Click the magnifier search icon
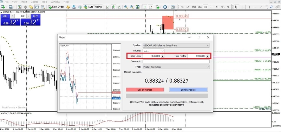 [271, 7]
